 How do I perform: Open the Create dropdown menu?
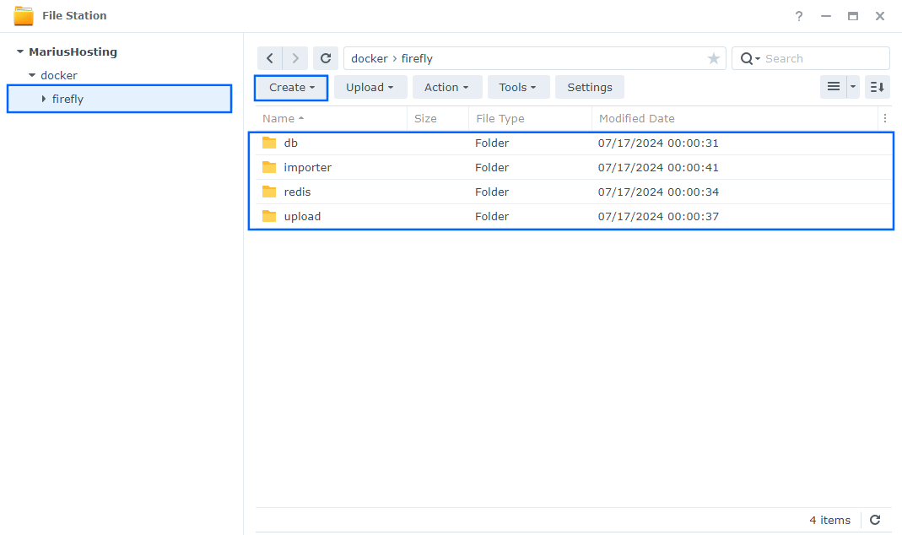pyautogui.click(x=291, y=87)
